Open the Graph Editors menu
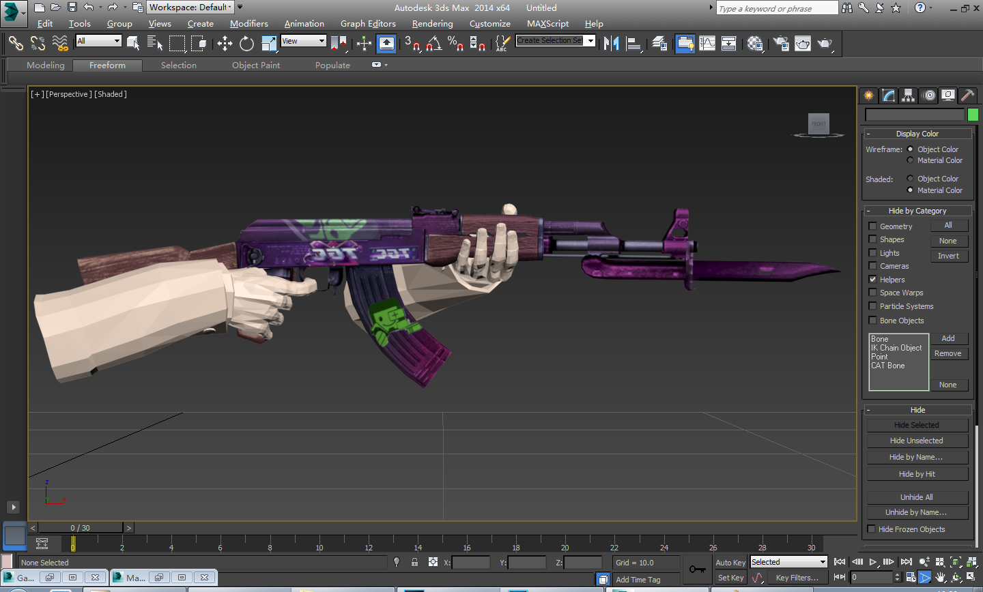Image resolution: width=983 pixels, height=592 pixels. (x=368, y=24)
